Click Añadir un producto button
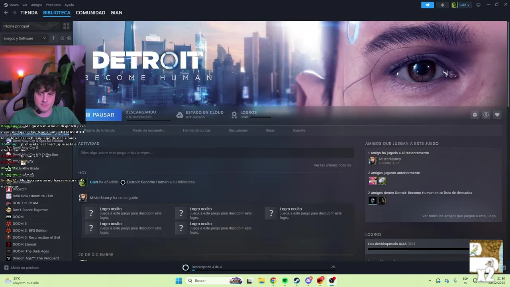This screenshot has height=287, width=510. pos(22,268)
